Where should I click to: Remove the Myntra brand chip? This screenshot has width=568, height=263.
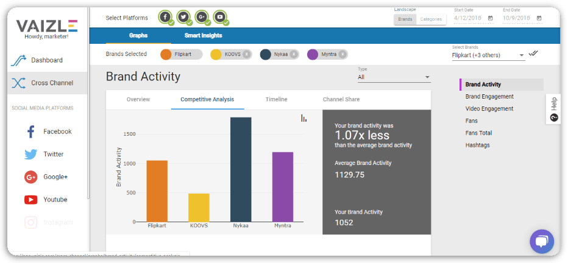(343, 54)
